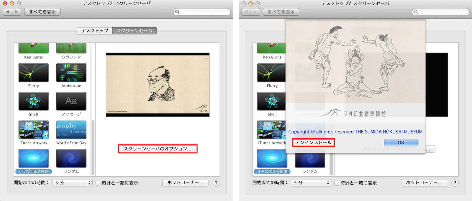Click すべてを表示 in right window
This screenshot has width=472, height=201.
tap(281, 12)
